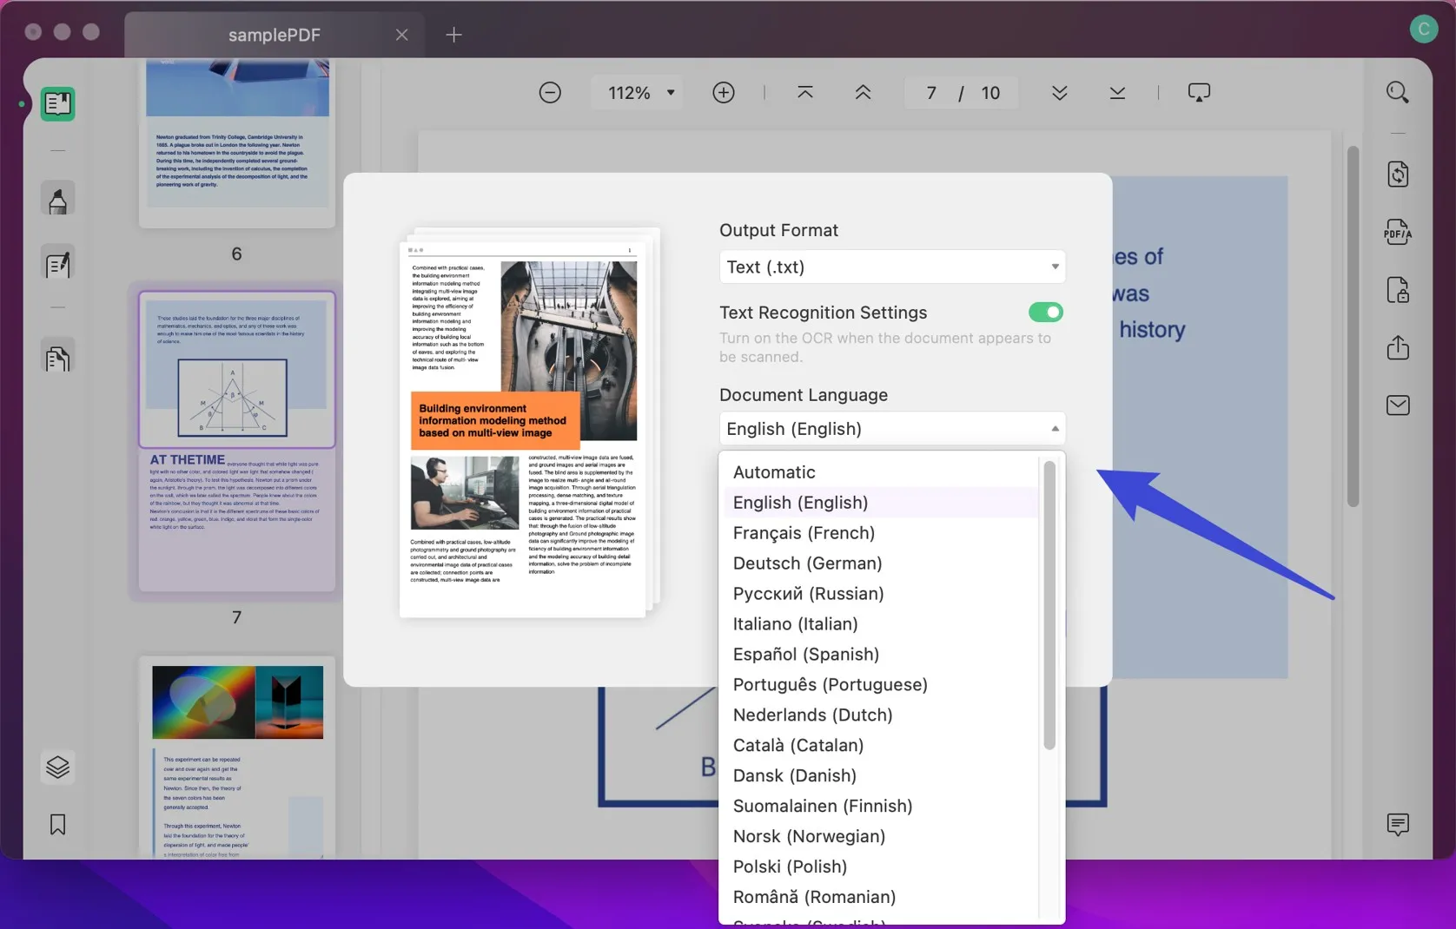Click the language list scrollbar
The image size is (1456, 929).
point(1049,604)
